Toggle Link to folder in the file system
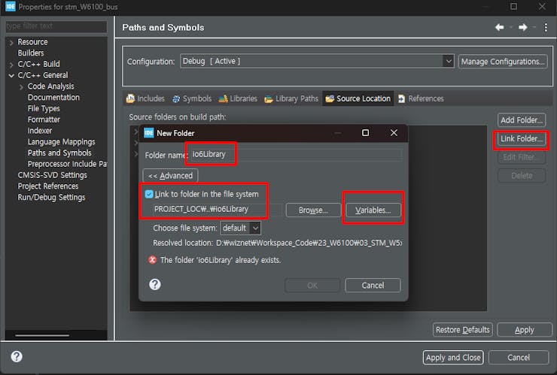 pos(149,194)
